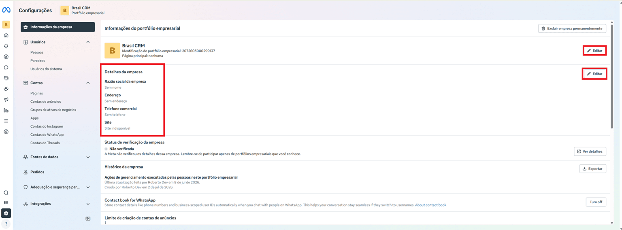Open Parceiros under Usuários
The height and width of the screenshot is (230, 622).
pyautogui.click(x=38, y=61)
